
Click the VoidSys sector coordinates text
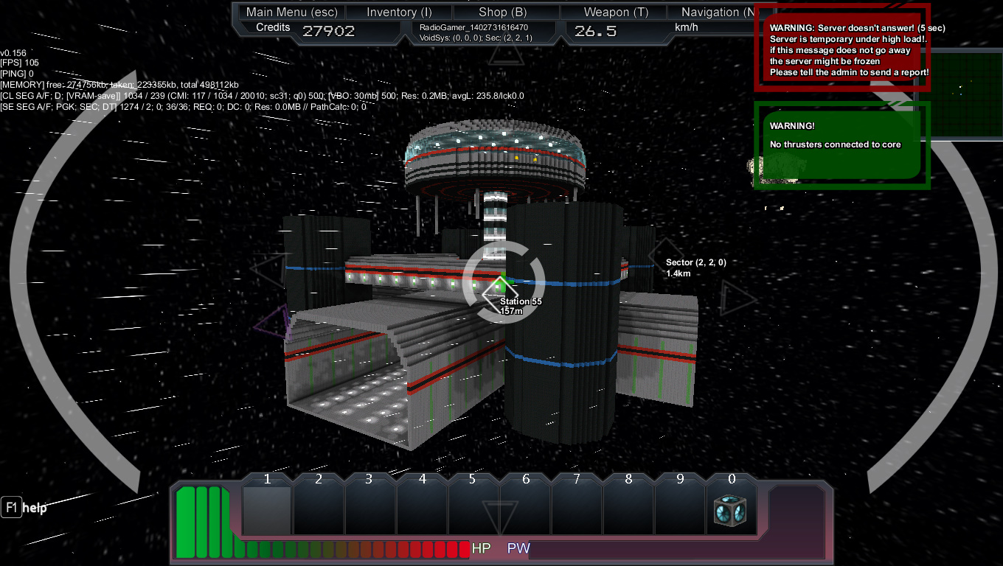pos(475,38)
